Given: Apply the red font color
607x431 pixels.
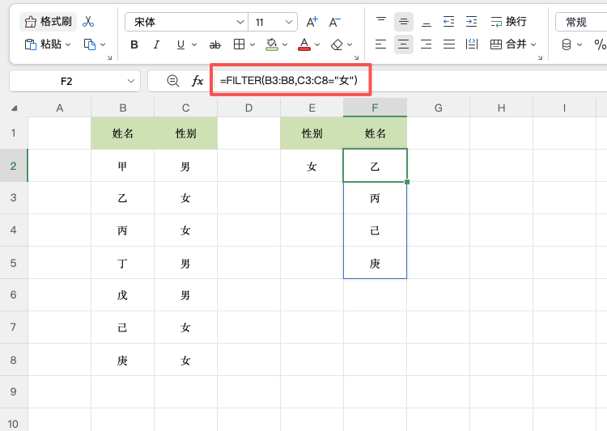Looking at the screenshot, I should (304, 44).
